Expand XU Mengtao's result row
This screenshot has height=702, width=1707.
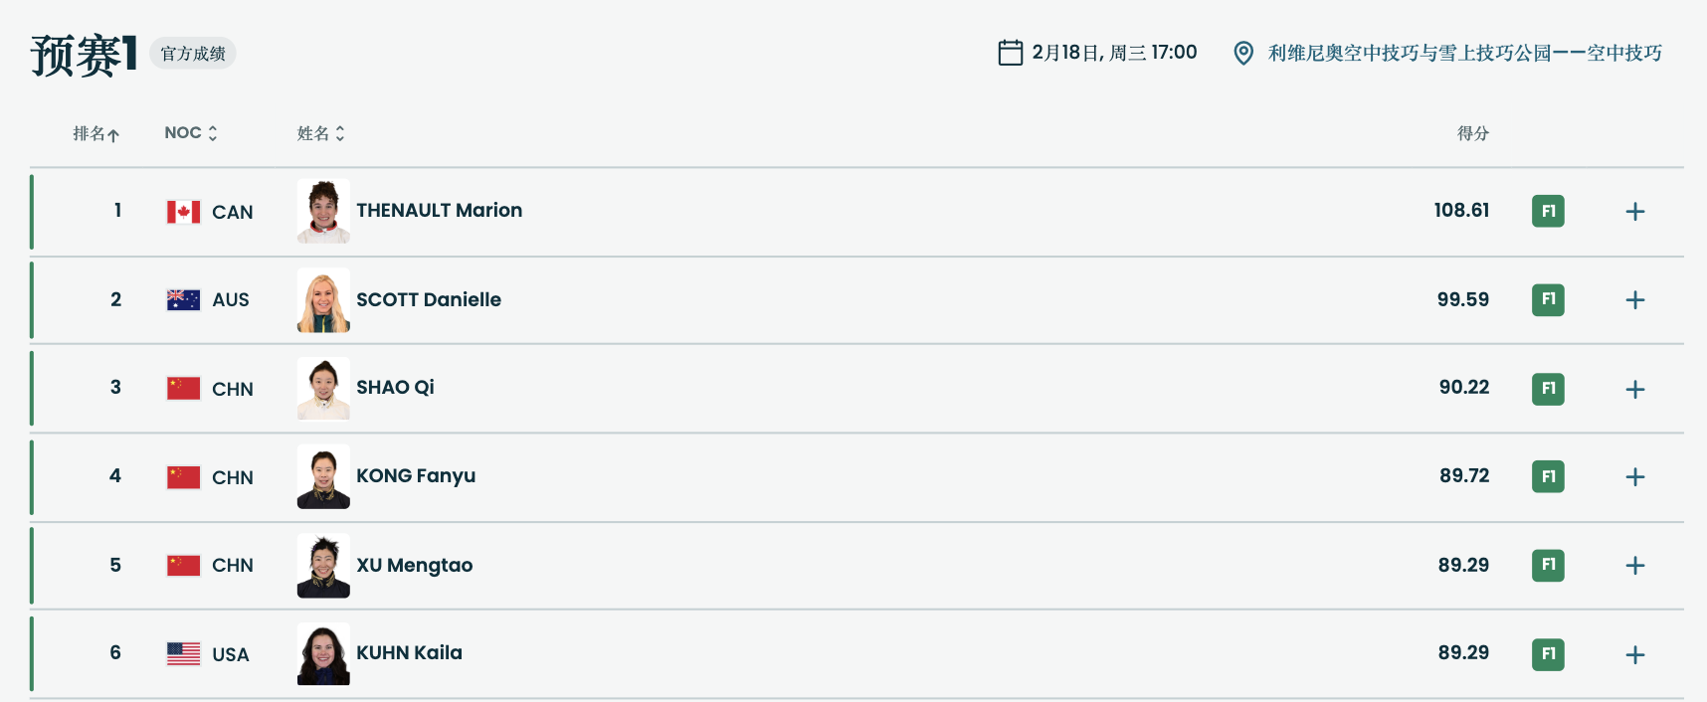[1634, 566]
